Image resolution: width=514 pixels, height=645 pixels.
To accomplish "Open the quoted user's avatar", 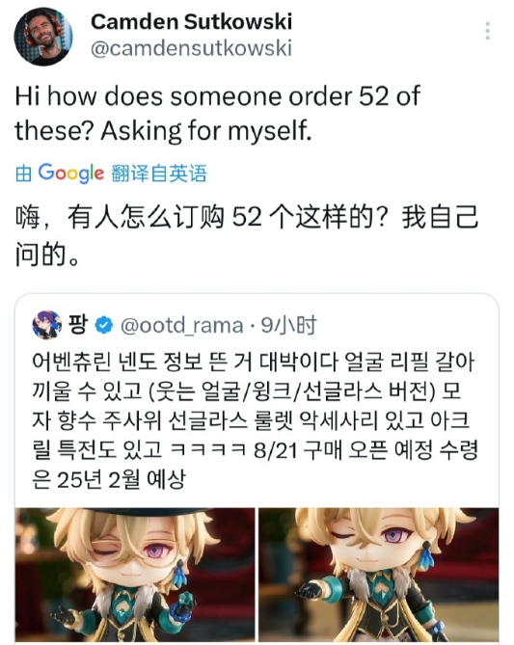I will point(46,325).
